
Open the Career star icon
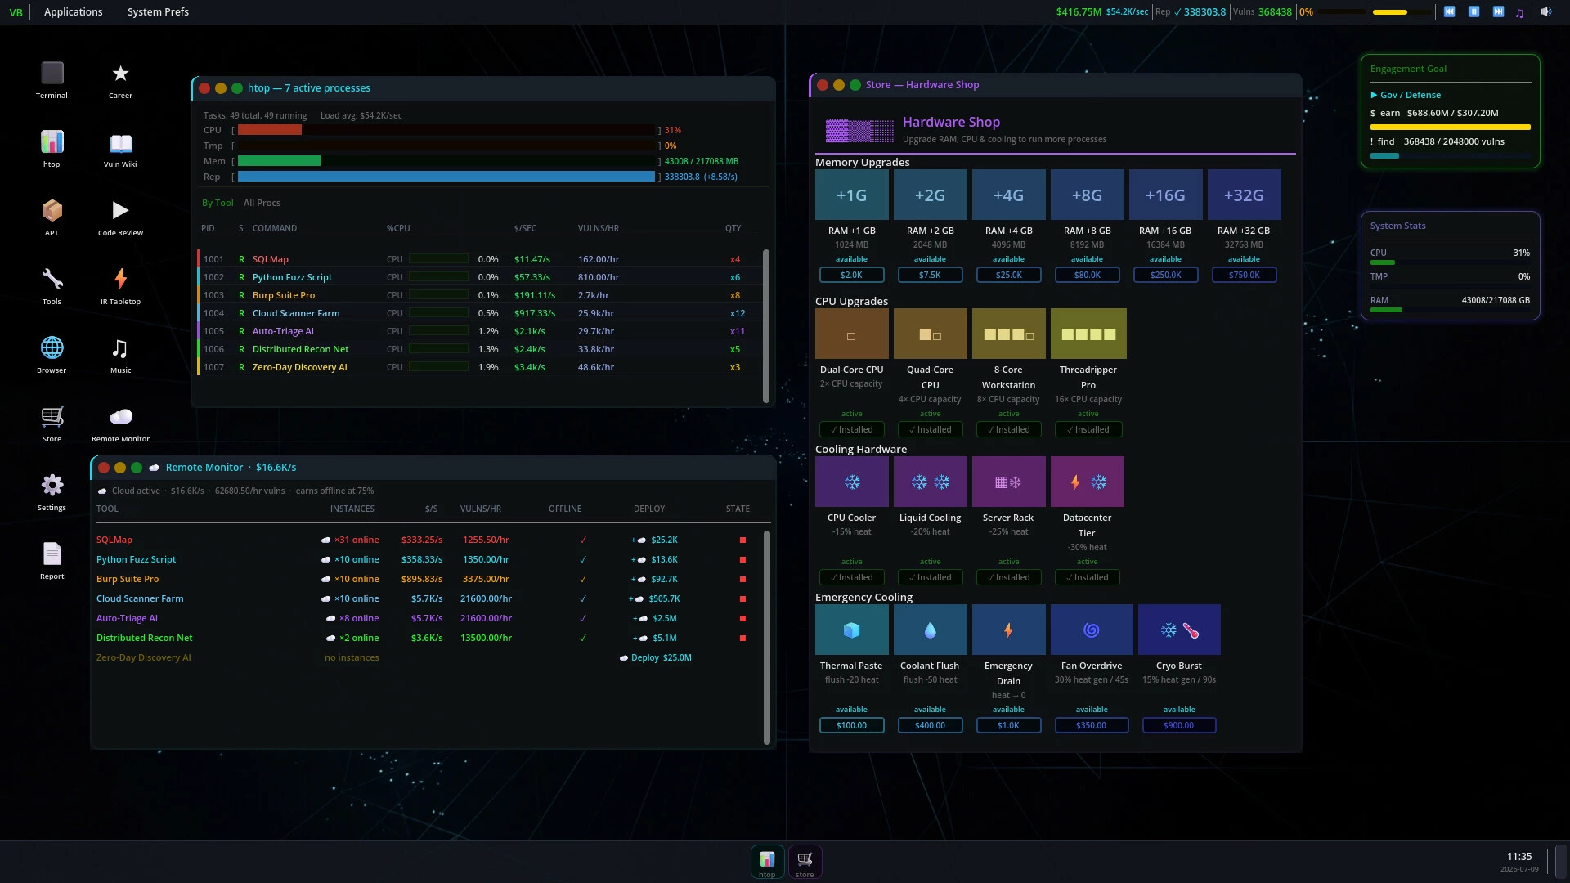pyautogui.click(x=120, y=79)
